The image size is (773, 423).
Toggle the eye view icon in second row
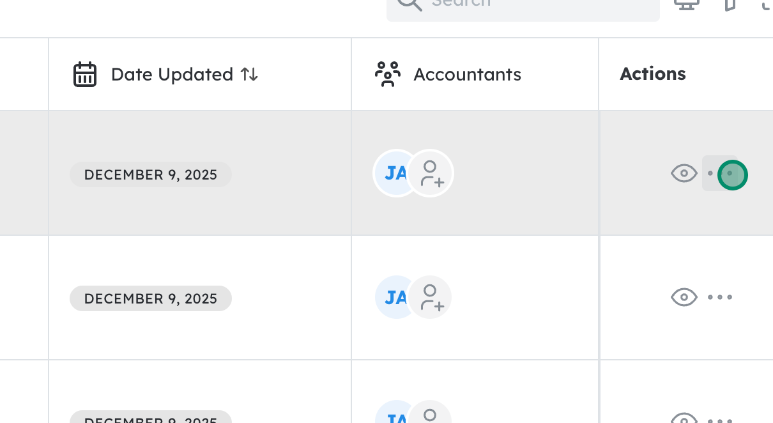click(684, 297)
